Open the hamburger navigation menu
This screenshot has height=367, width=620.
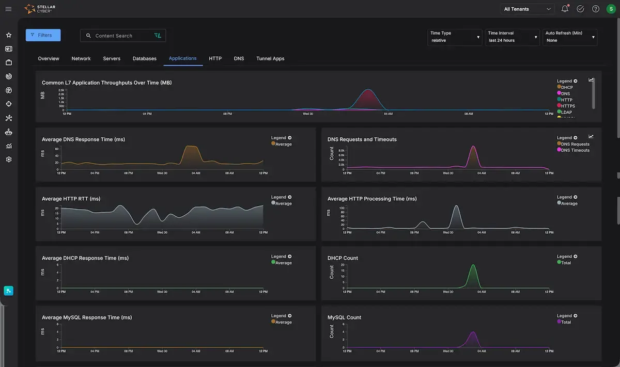(8, 9)
